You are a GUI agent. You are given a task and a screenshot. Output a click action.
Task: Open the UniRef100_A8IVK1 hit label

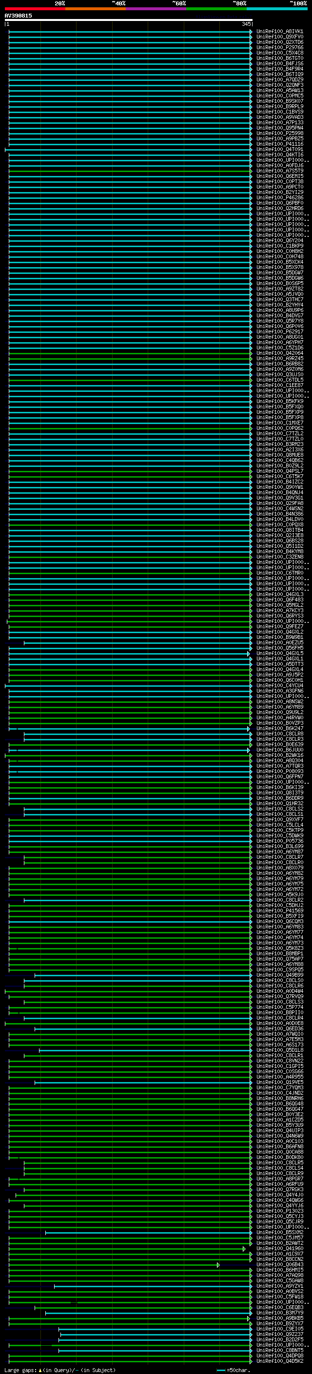point(279,32)
